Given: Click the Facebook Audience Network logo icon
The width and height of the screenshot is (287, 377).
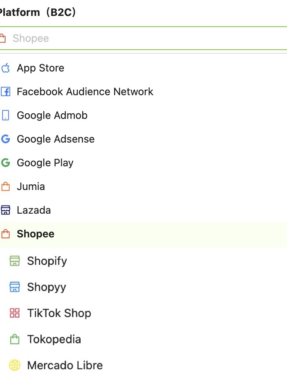Looking at the screenshot, I should pyautogui.click(x=5, y=92).
